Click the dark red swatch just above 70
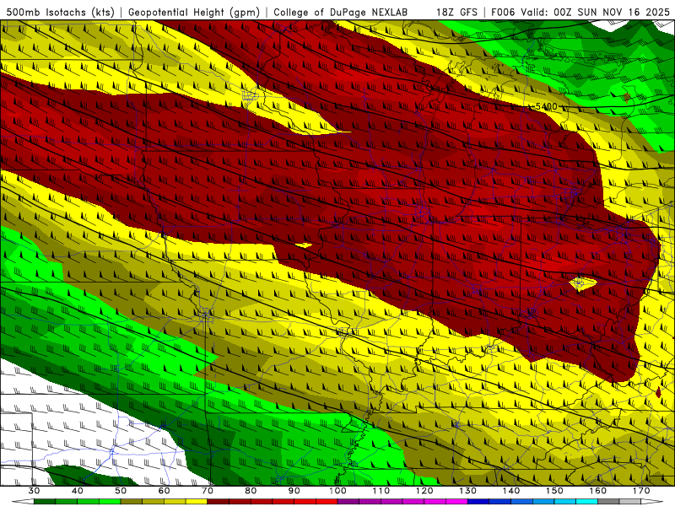 point(219,502)
